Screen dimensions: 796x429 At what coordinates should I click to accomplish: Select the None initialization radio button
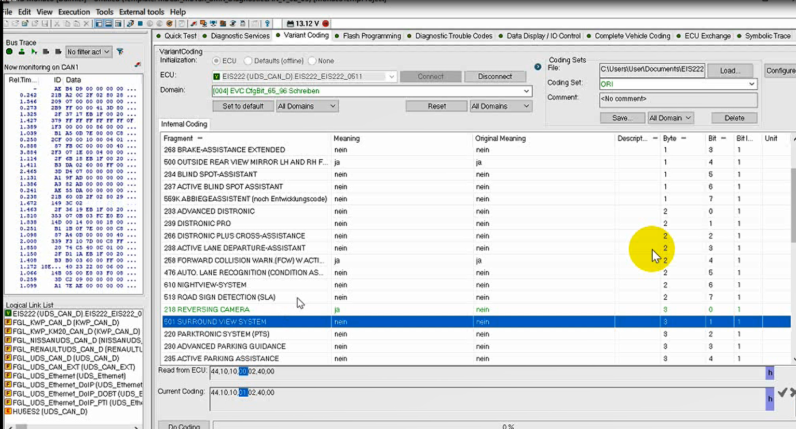pos(312,61)
